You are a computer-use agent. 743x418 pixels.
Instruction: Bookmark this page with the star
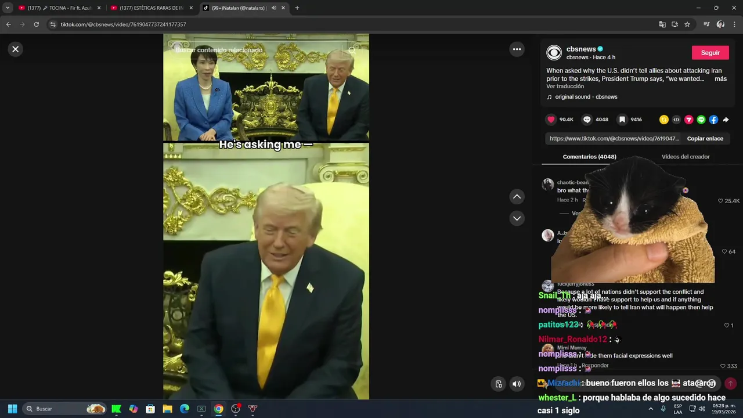[687, 24]
